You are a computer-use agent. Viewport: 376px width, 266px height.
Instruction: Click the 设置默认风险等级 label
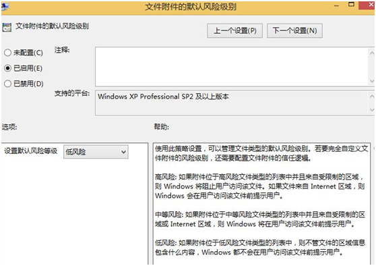pyautogui.click(x=31, y=151)
